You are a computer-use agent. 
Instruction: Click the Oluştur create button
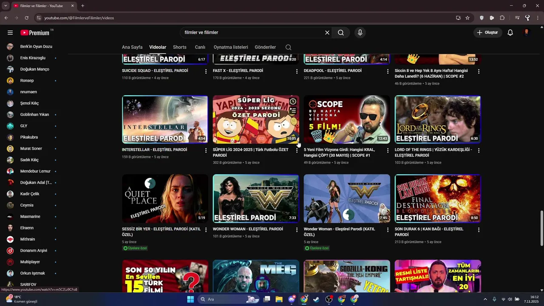[x=488, y=33]
